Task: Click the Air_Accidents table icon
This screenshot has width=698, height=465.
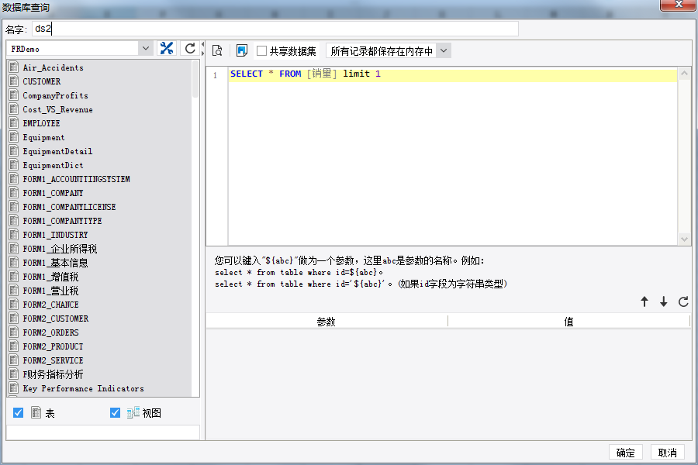Action: coord(14,67)
